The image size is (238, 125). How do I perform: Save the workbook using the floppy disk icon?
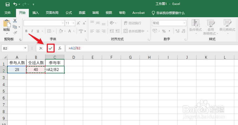(7, 4)
